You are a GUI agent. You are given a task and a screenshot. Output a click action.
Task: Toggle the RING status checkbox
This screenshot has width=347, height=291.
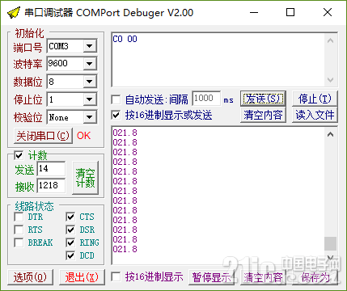point(70,242)
